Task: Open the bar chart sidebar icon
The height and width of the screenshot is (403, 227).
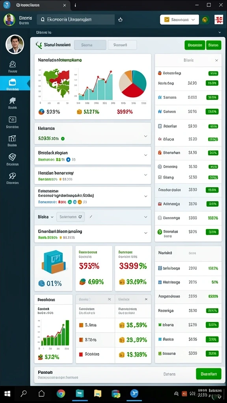Action: [x=12, y=138]
